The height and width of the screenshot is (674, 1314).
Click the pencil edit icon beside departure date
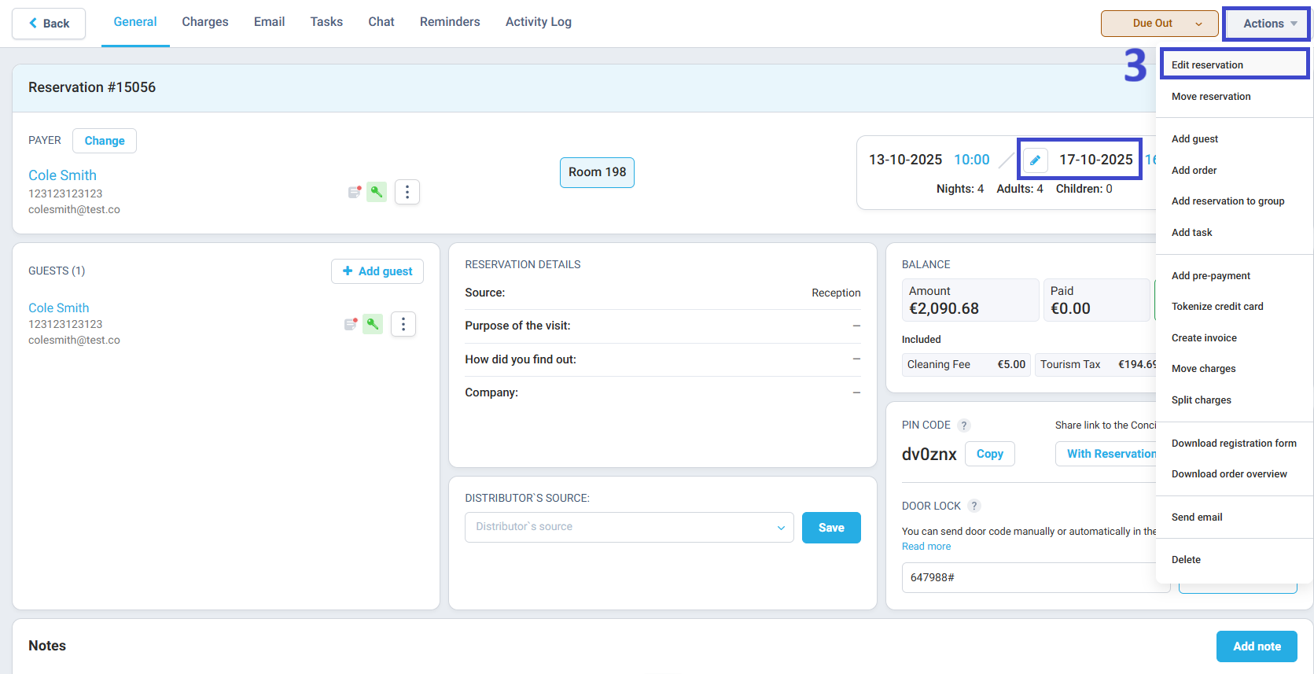(x=1035, y=160)
